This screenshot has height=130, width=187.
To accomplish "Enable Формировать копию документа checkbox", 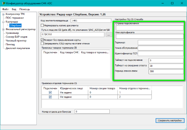I will click(x=42, y=25).
